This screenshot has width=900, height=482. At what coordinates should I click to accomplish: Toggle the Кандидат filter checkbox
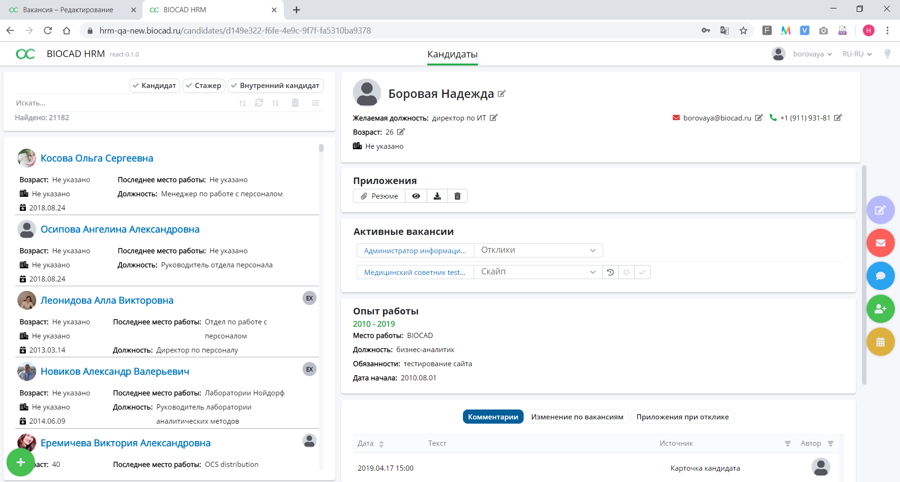click(154, 86)
